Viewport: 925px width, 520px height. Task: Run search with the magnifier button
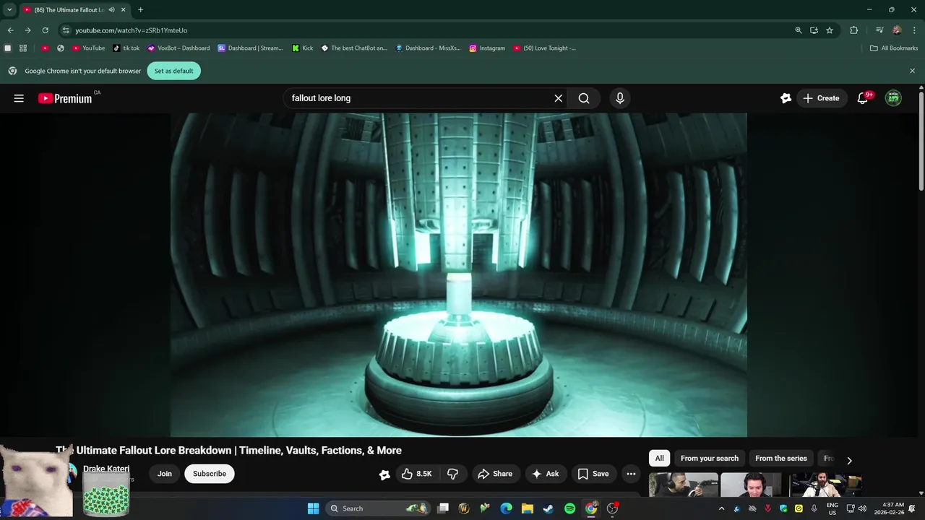coord(584,98)
